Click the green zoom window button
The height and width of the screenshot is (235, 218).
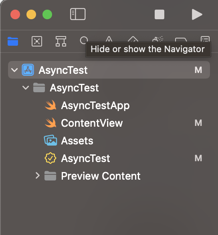47,14
